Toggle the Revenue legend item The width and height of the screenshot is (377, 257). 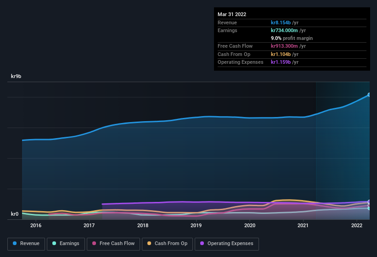pos(26,243)
